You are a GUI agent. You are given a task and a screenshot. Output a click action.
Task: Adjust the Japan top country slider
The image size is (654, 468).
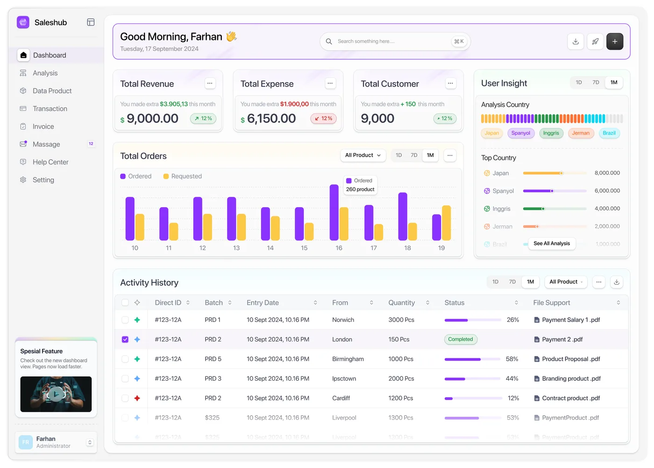[x=554, y=173]
